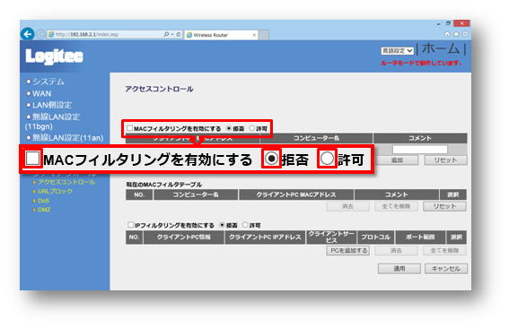
Task: Click the クライアントサービス column header
Action: click(331, 237)
